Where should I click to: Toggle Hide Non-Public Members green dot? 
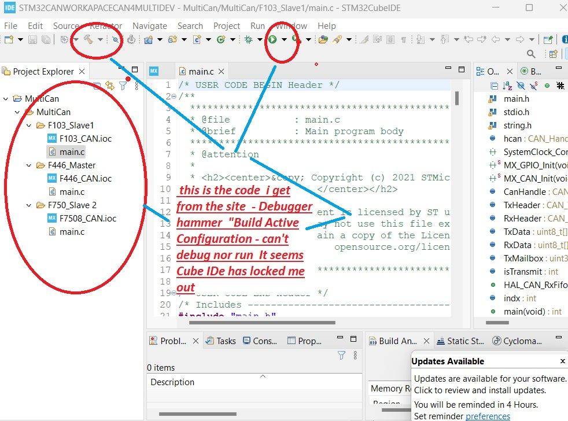click(x=547, y=86)
